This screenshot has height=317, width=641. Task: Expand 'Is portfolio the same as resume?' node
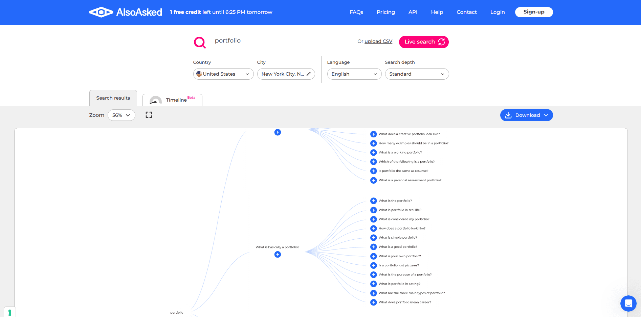tap(374, 171)
